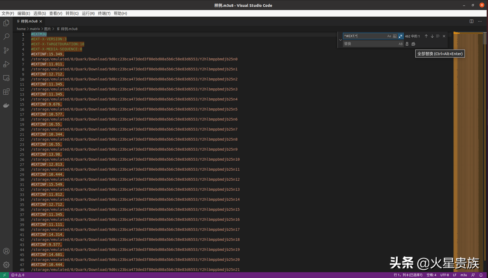The width and height of the screenshot is (488, 278).
Task: Open the 帮助(H) menu
Action: click(120, 13)
